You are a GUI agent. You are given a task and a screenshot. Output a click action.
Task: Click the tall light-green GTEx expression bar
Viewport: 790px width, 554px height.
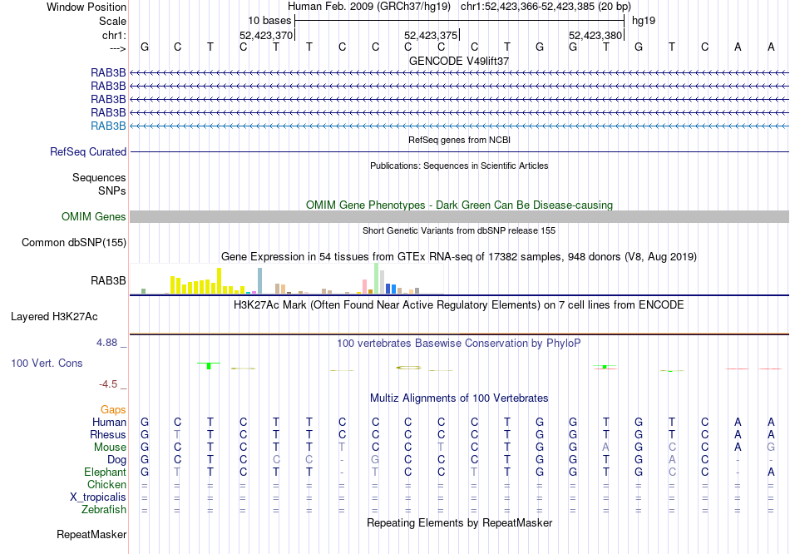click(377, 279)
